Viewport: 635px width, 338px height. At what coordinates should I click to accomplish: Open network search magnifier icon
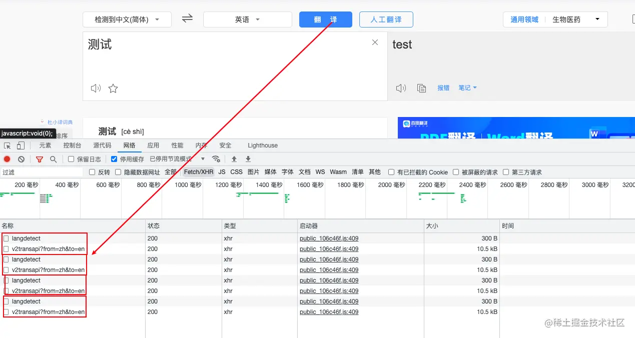53,159
